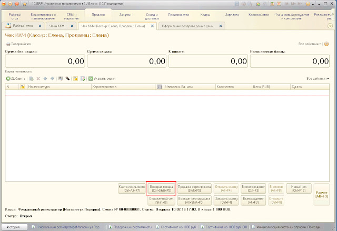This screenshot has width=337, height=231.
Task: Click the Закрыть смену button
Action: click(x=226, y=201)
